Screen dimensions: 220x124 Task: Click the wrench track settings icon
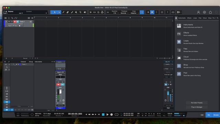click(x=12, y=18)
